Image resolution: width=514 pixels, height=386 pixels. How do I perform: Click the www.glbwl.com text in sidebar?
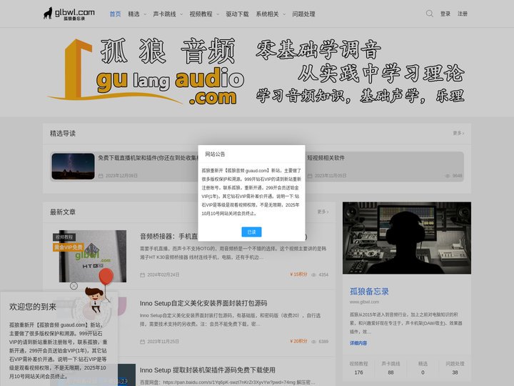coord(364,302)
